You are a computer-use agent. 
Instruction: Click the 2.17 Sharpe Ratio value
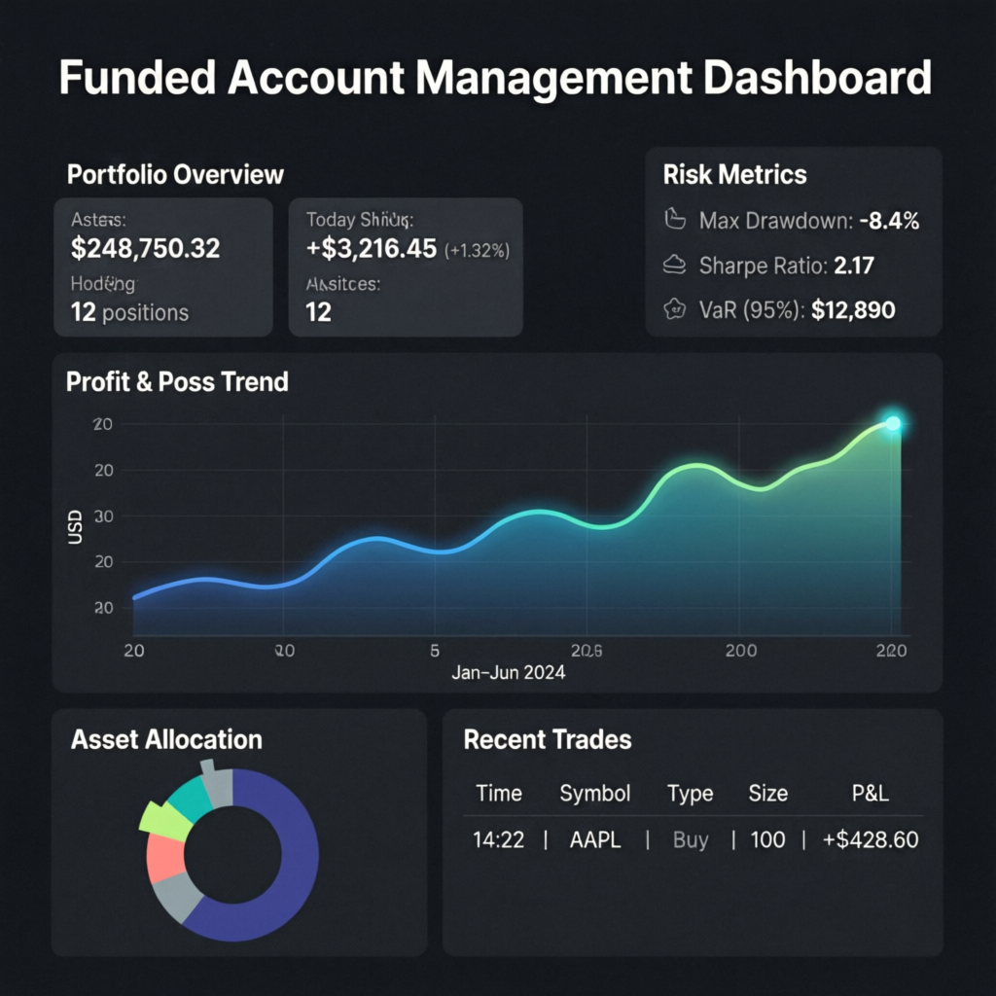tap(854, 266)
